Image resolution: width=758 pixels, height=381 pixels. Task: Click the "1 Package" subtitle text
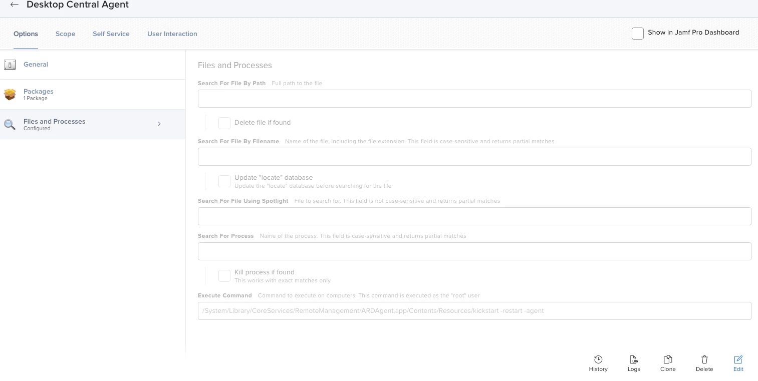tap(36, 99)
